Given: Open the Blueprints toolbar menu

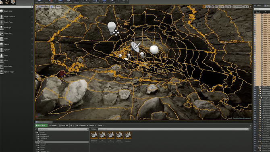Looking at the screenshot, I should tap(85, 2).
